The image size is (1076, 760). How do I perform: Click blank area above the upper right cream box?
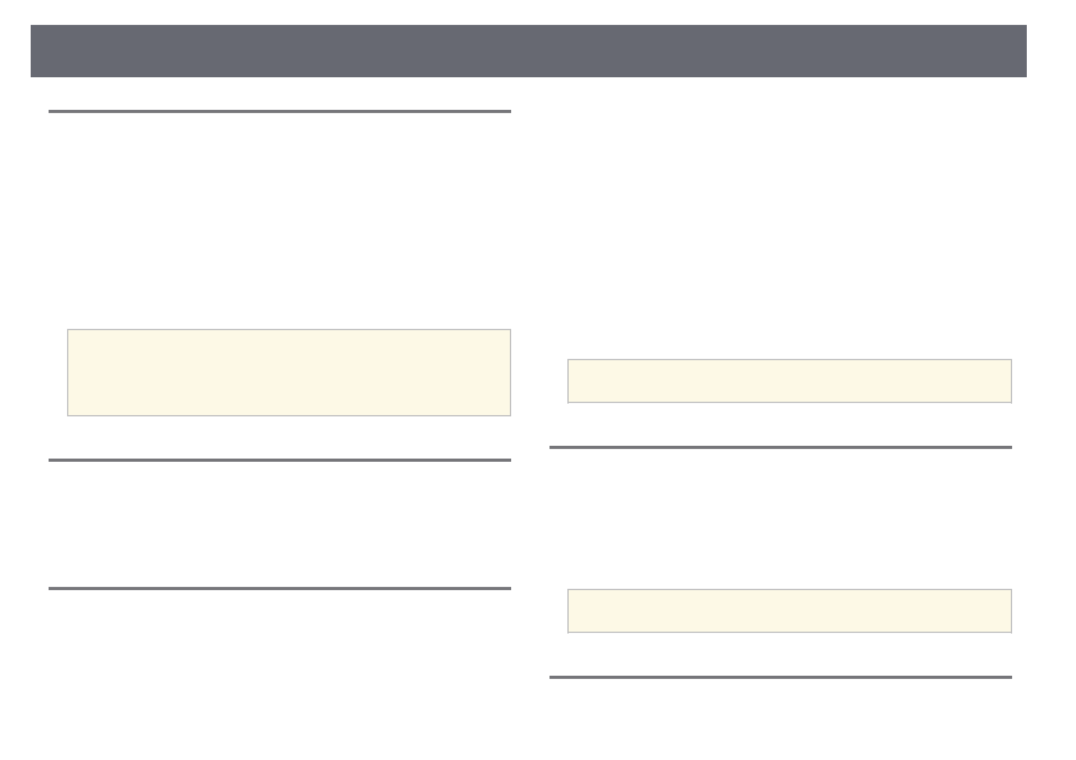tap(780, 230)
